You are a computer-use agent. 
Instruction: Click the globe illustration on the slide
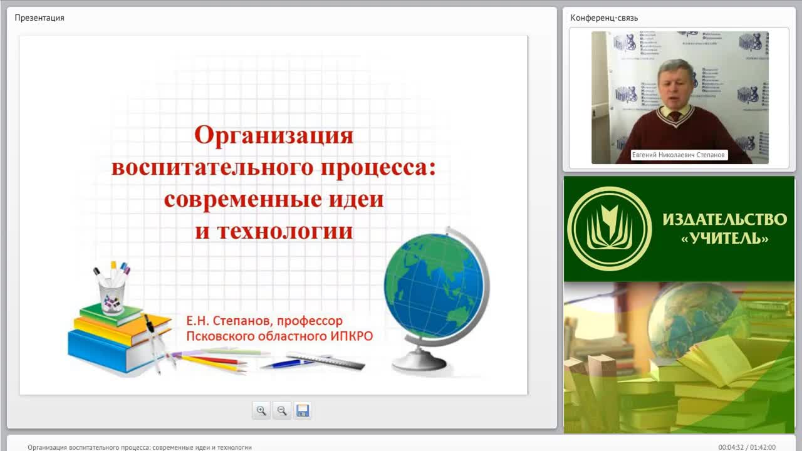(x=437, y=299)
